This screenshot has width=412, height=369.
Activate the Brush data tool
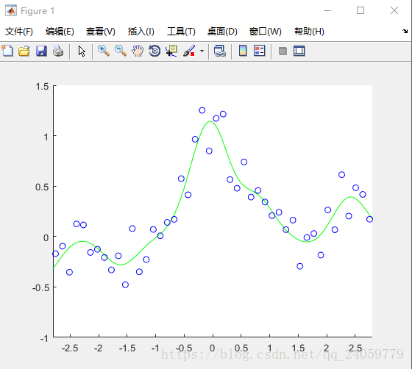pyautogui.click(x=189, y=51)
